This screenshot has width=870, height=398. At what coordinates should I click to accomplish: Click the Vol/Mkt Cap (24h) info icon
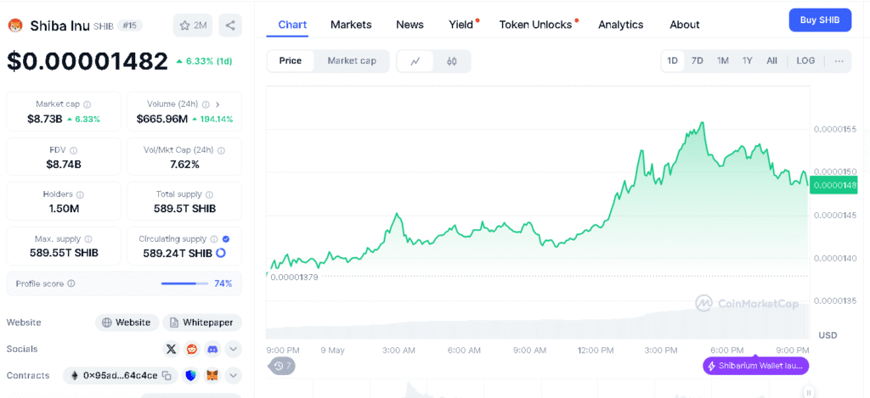222,150
